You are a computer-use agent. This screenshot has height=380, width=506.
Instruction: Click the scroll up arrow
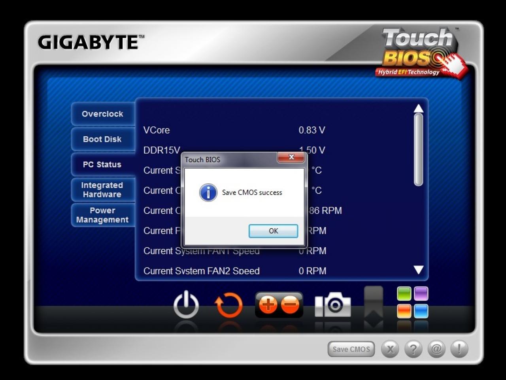point(418,108)
